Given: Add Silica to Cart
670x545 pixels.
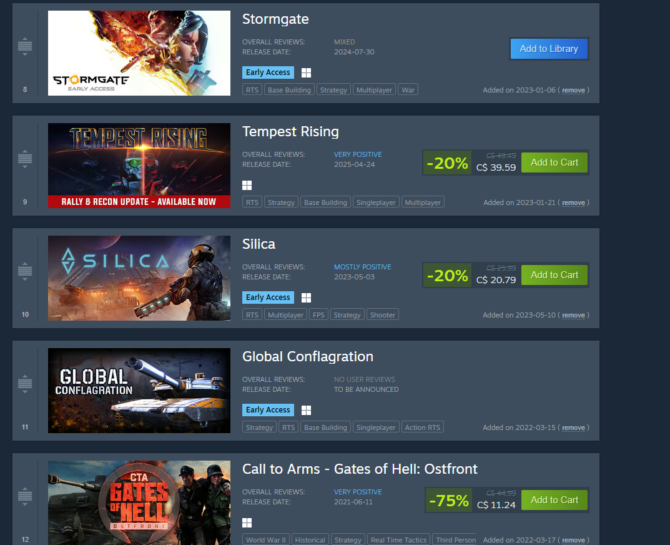Looking at the screenshot, I should pyautogui.click(x=554, y=275).
